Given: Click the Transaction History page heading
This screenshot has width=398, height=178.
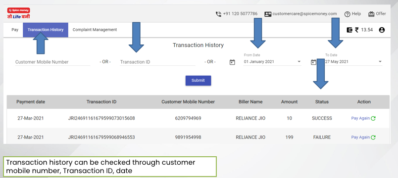Looking at the screenshot, I should tap(198, 45).
